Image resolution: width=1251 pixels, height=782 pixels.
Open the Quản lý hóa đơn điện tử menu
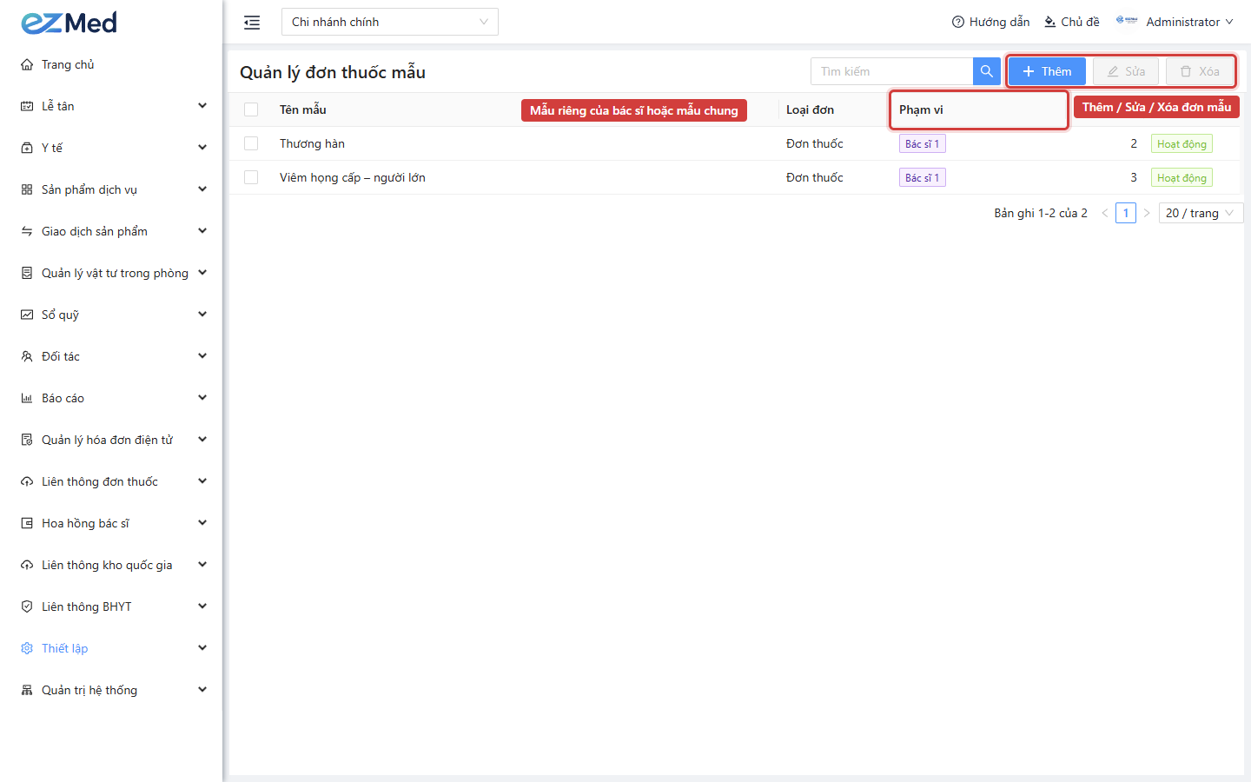tap(111, 440)
